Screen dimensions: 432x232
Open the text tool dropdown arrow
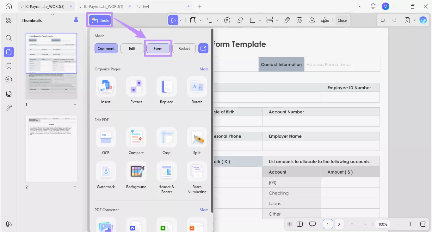coord(217,20)
